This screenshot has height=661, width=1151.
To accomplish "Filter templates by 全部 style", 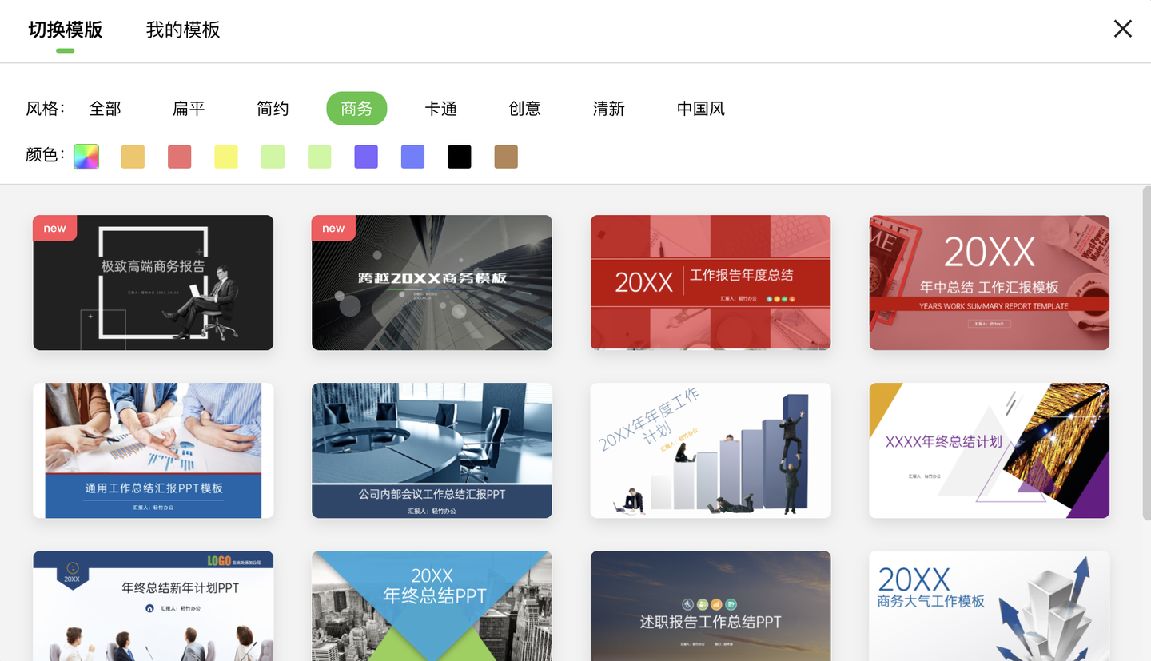I will 105,109.
